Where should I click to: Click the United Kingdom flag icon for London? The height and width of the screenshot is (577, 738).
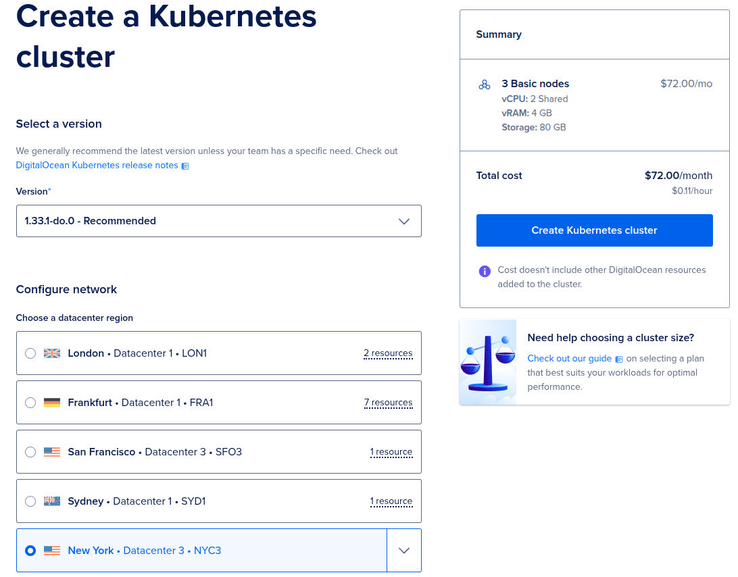tap(52, 353)
